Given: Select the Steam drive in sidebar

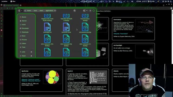Looking at the screenshot, I should pos(24,56).
